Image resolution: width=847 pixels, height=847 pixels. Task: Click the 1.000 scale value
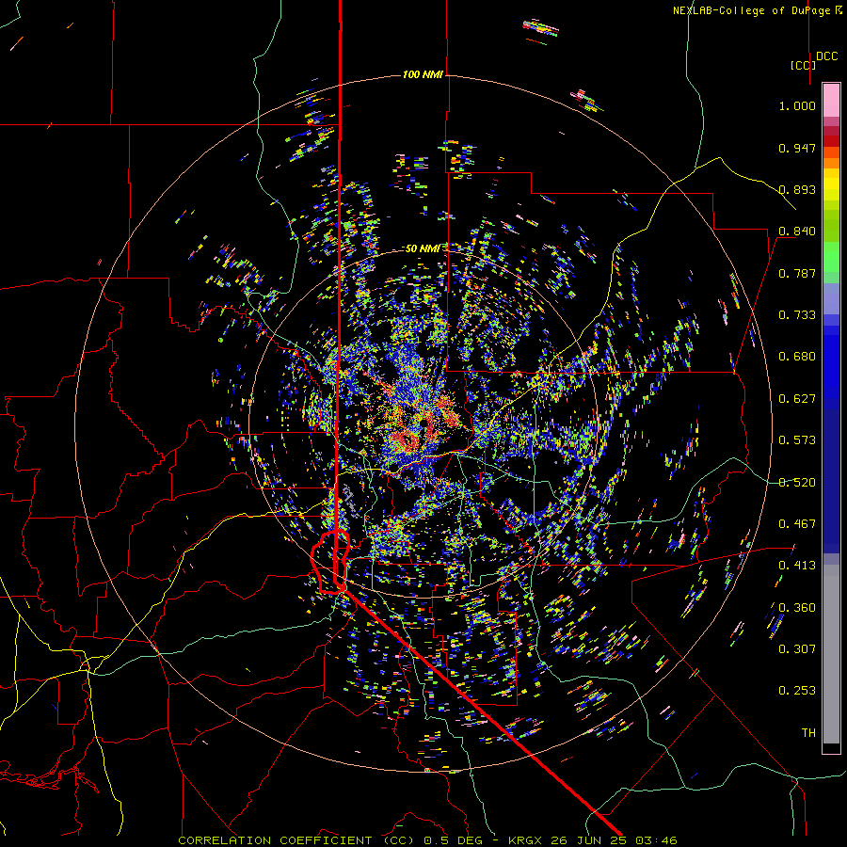click(797, 105)
